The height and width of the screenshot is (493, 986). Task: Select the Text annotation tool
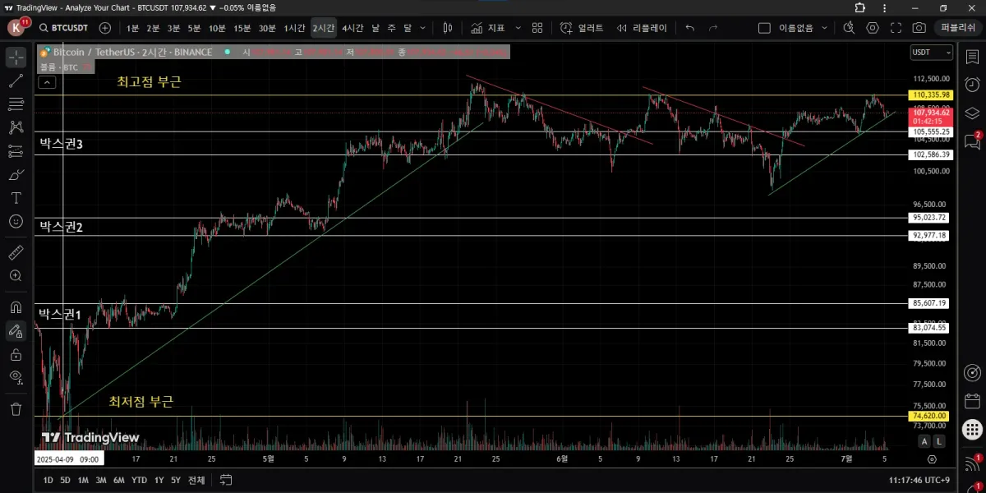pos(16,198)
